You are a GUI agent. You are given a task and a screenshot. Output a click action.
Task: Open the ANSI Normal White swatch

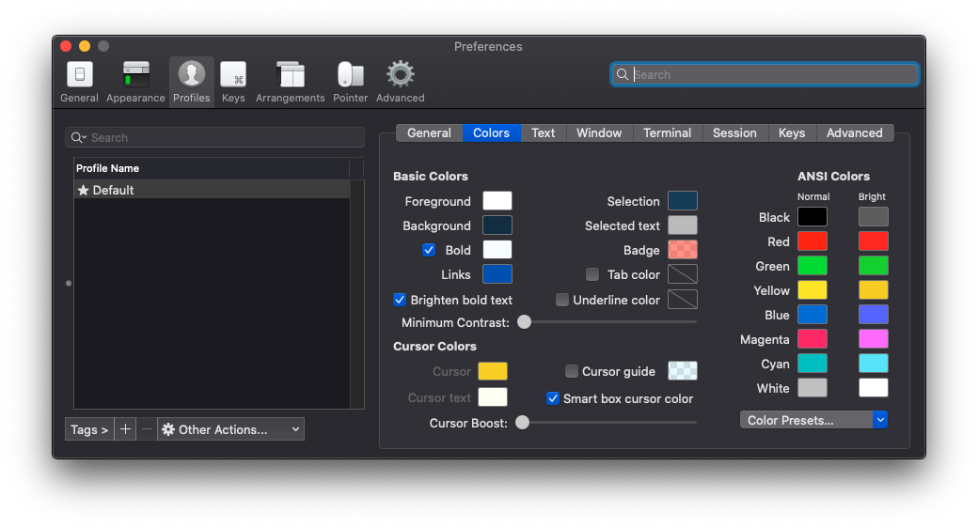812,388
